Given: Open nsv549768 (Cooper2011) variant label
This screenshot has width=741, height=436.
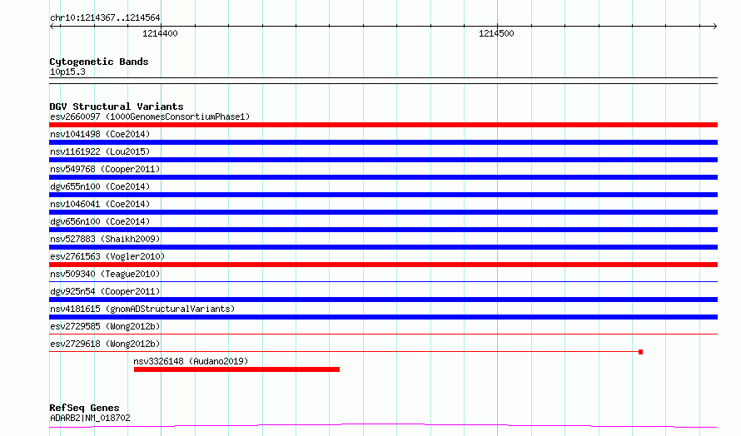Looking at the screenshot, I should (x=105, y=169).
